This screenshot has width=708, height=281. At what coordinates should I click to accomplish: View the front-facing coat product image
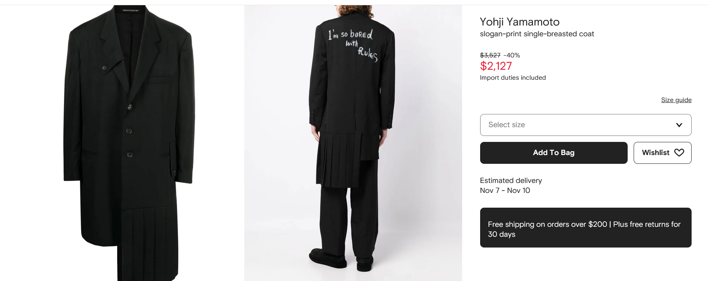(130, 143)
